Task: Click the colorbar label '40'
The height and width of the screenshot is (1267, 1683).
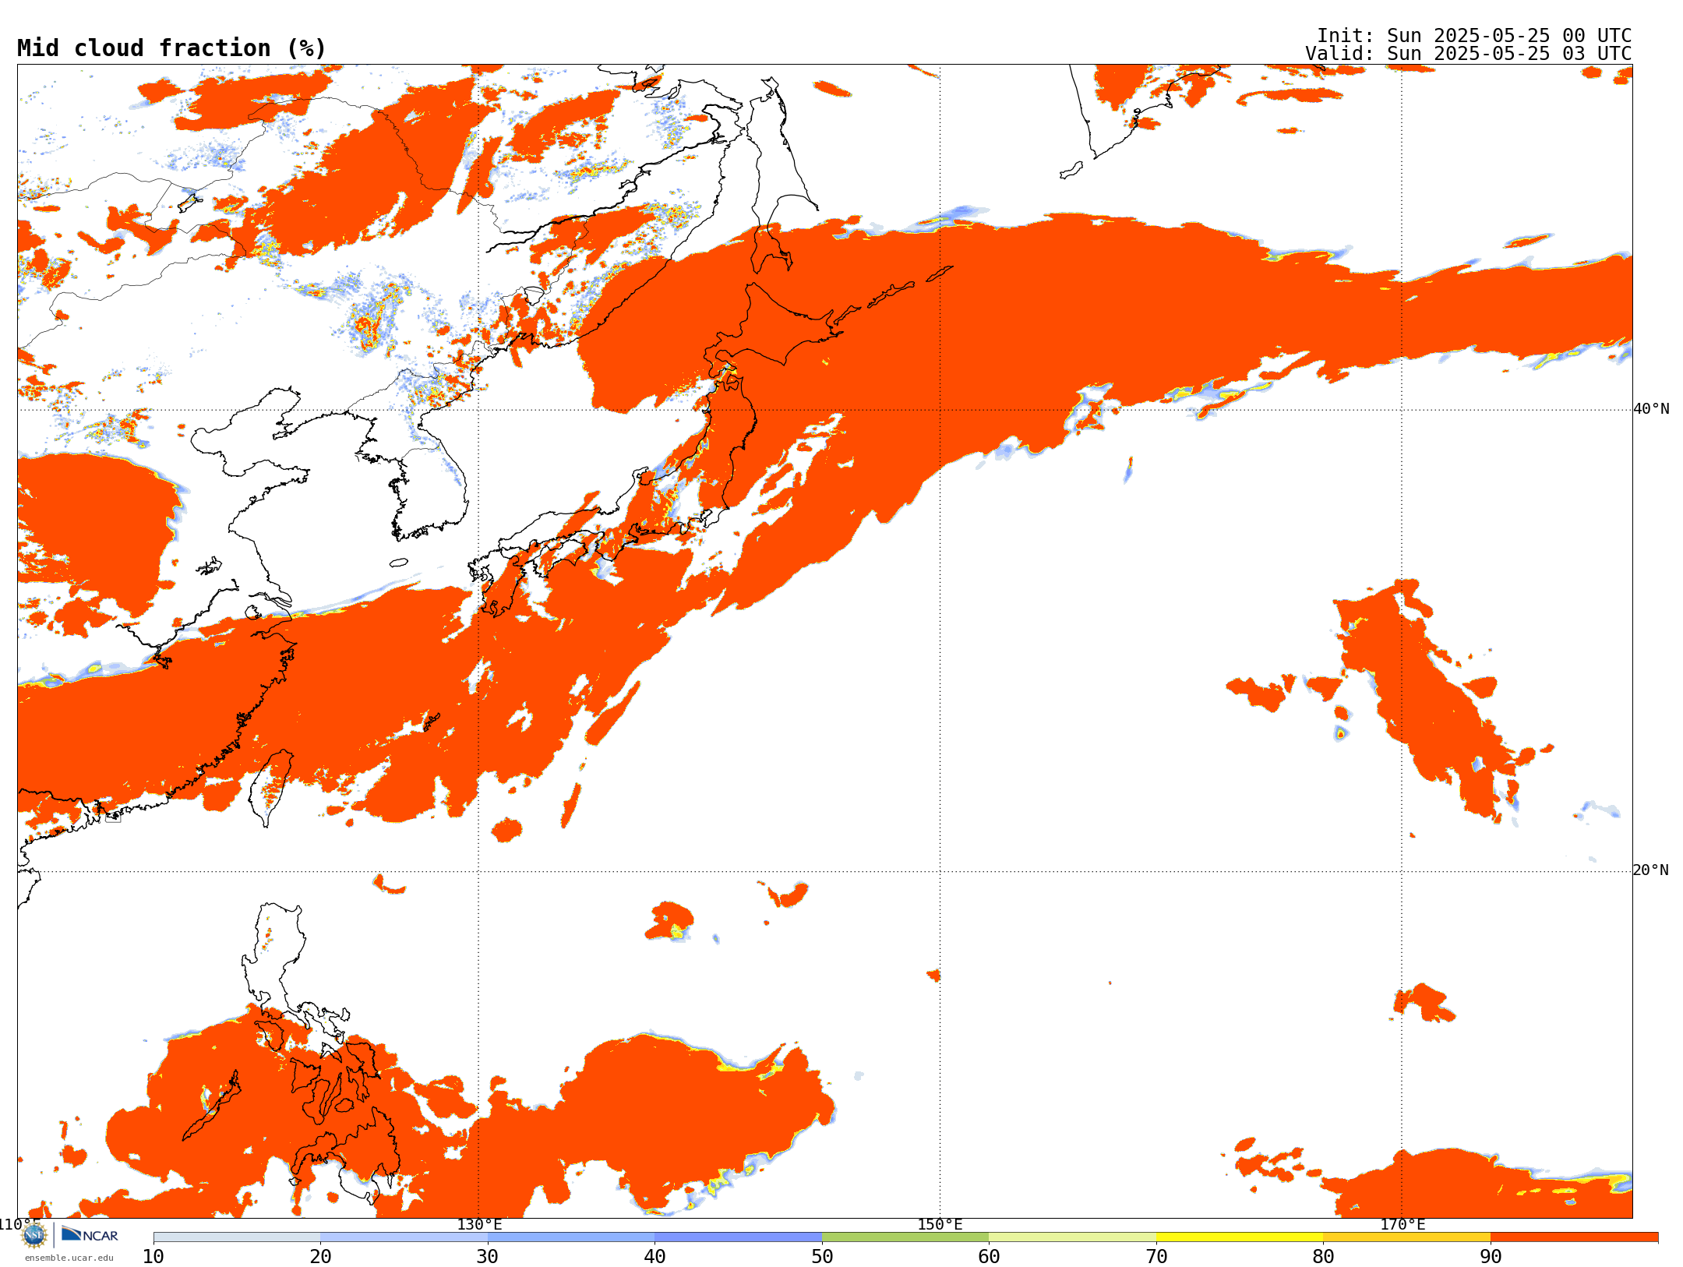Action: click(654, 1256)
